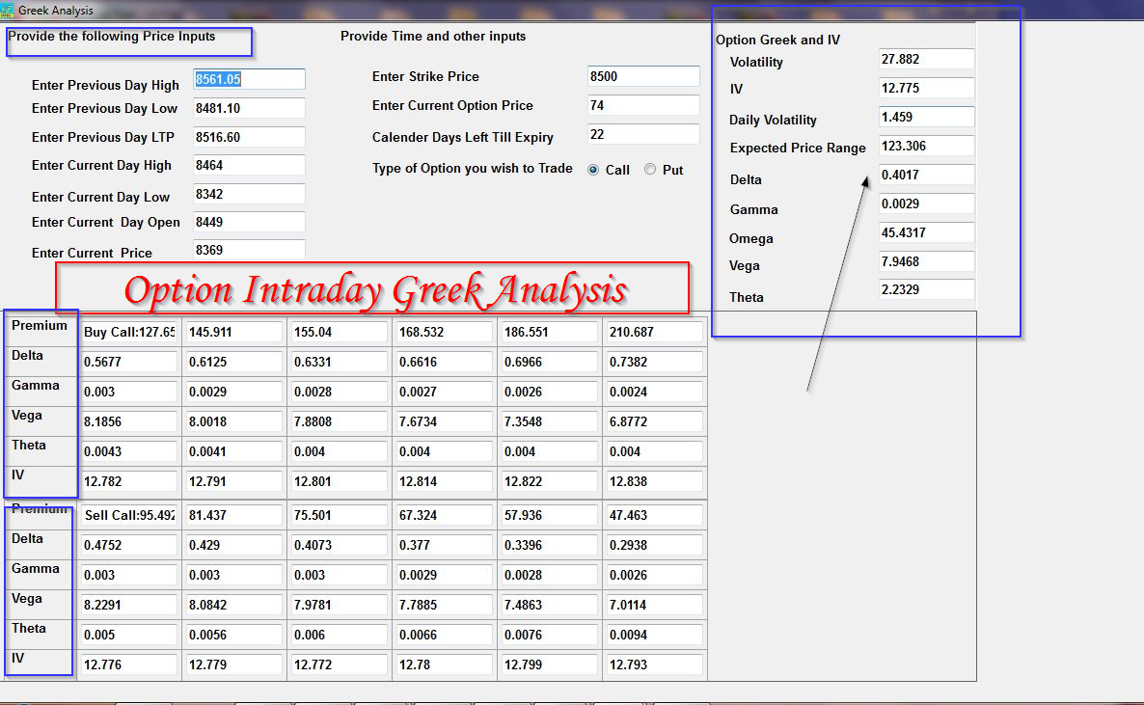The image size is (1144, 705).
Task: Click the Omega value field showing 45.4317
Action: tap(925, 232)
